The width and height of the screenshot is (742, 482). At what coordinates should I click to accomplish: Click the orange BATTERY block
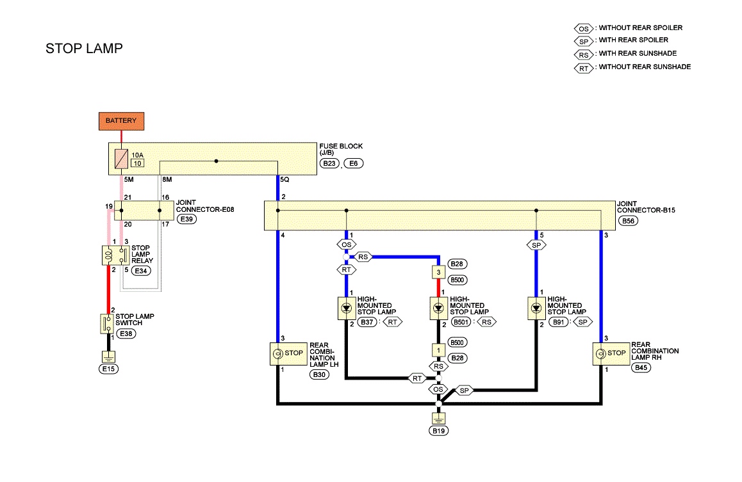(x=121, y=121)
